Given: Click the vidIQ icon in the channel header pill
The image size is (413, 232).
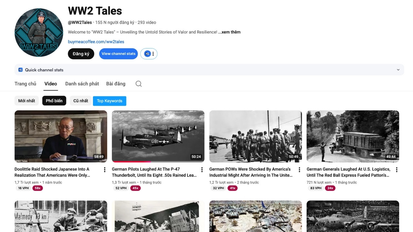Looking at the screenshot, I should (x=147, y=54).
